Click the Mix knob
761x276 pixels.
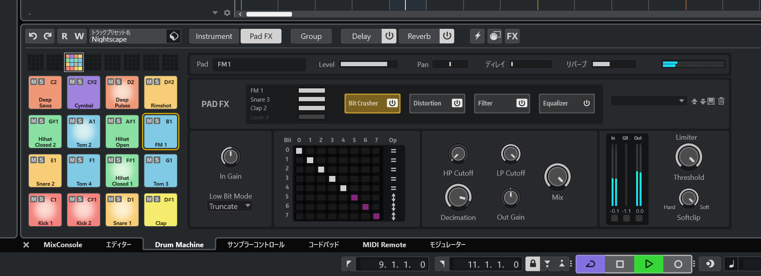coord(558,177)
